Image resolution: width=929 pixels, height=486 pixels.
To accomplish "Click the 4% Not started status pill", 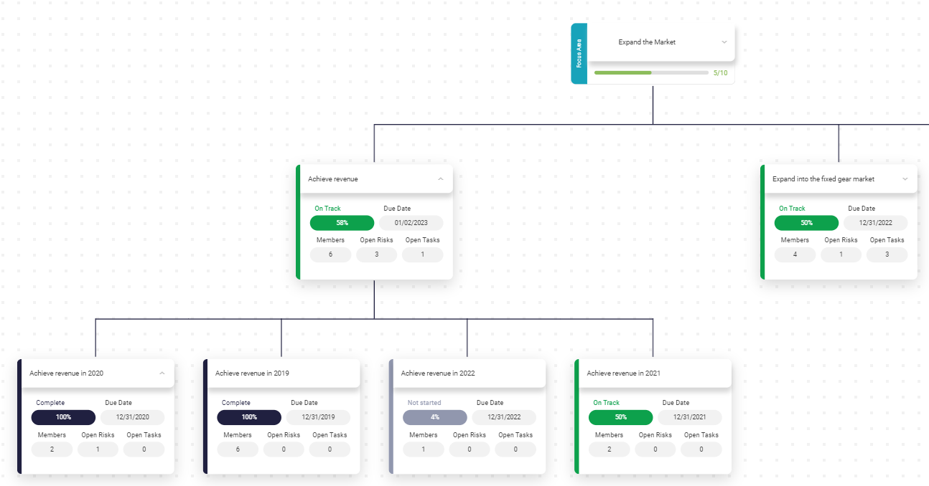I will [x=434, y=417].
